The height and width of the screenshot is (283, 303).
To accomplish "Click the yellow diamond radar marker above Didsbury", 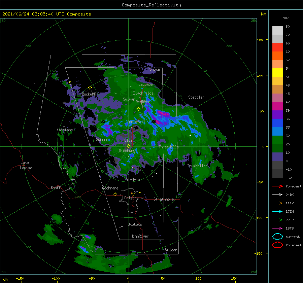I will [129, 146].
